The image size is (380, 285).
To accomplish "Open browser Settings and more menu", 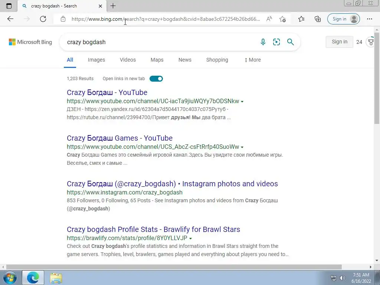I will [x=369, y=19].
